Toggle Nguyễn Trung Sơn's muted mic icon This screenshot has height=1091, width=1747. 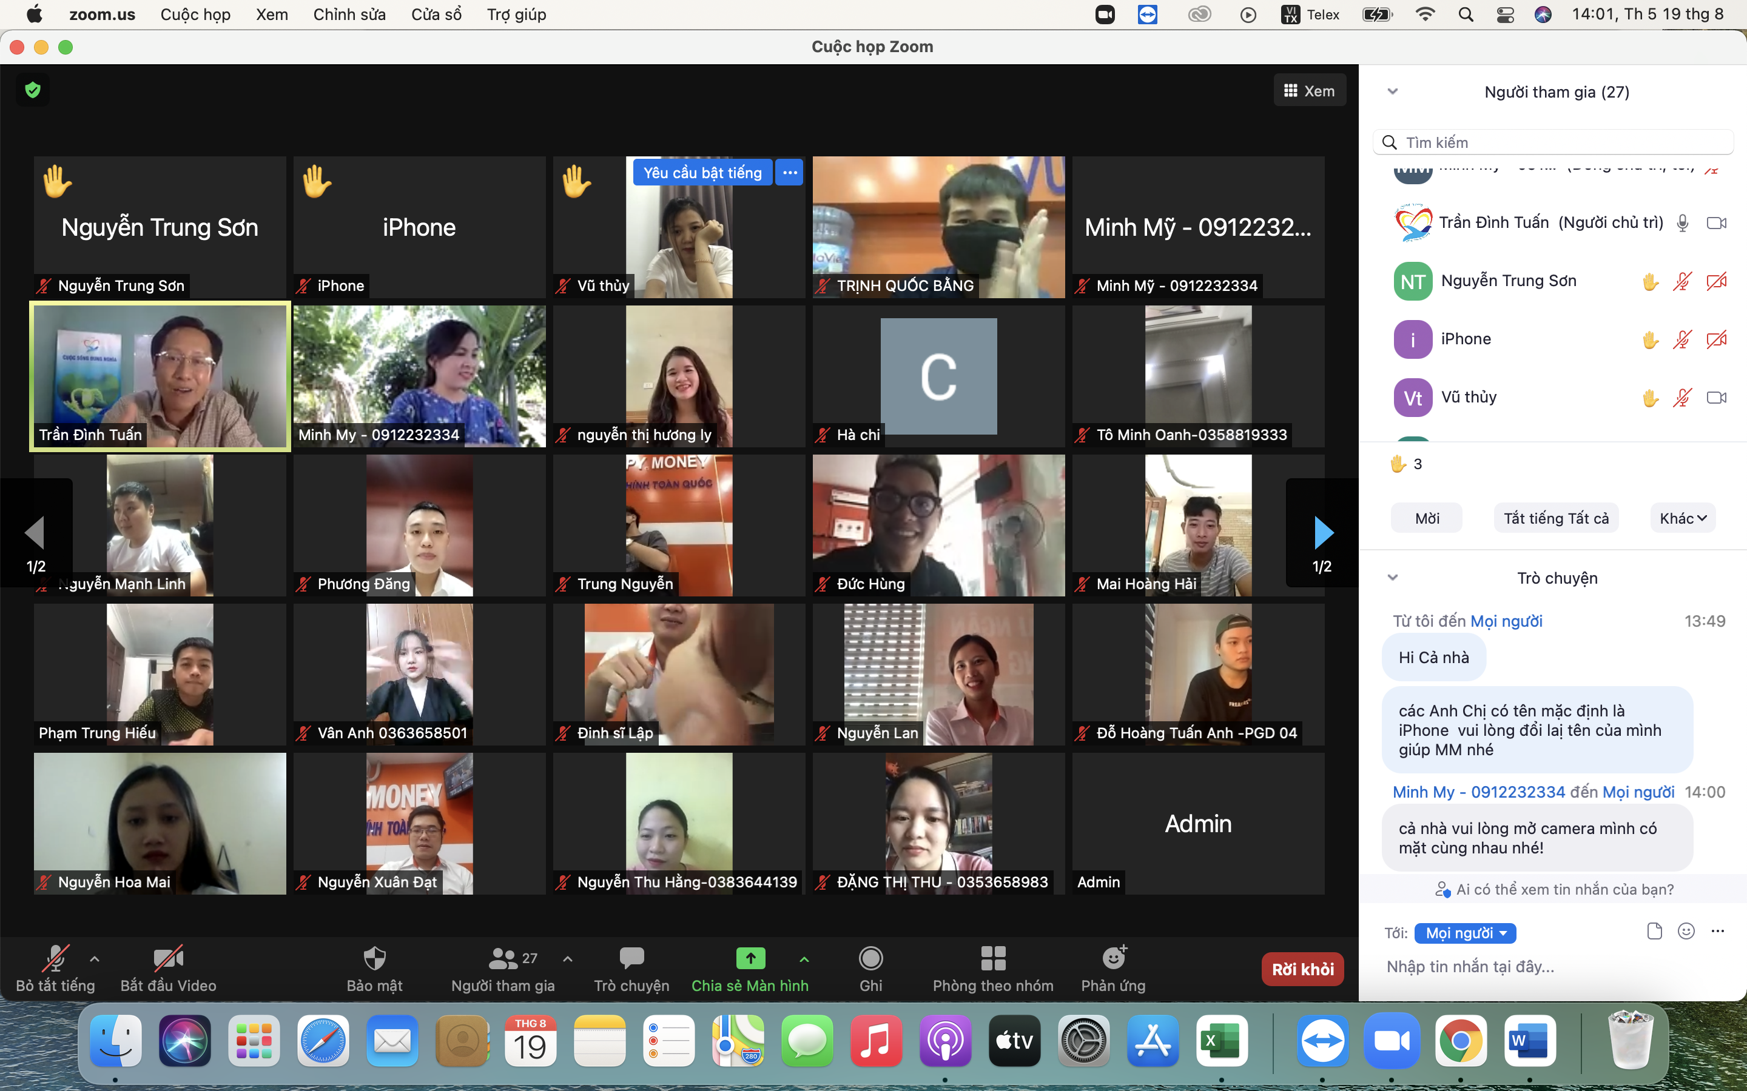(x=1682, y=281)
